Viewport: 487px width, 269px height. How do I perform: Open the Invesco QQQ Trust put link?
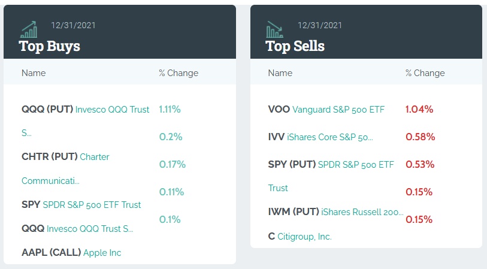(x=112, y=110)
